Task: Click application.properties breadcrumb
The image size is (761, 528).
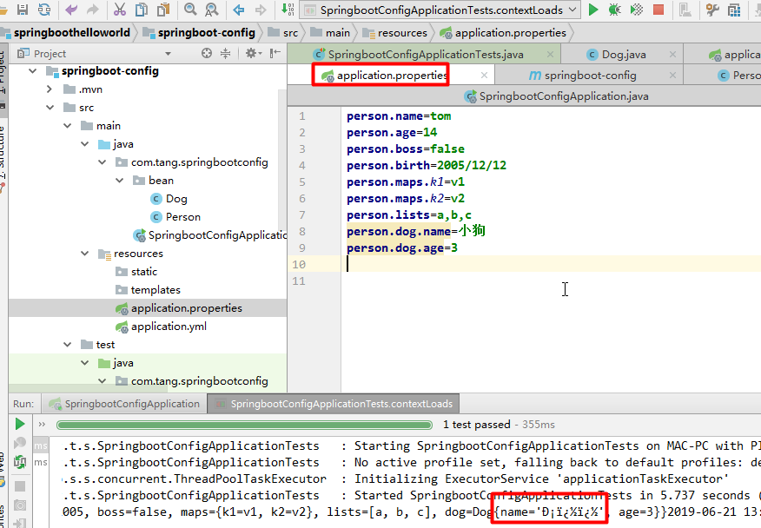Action: [x=503, y=33]
